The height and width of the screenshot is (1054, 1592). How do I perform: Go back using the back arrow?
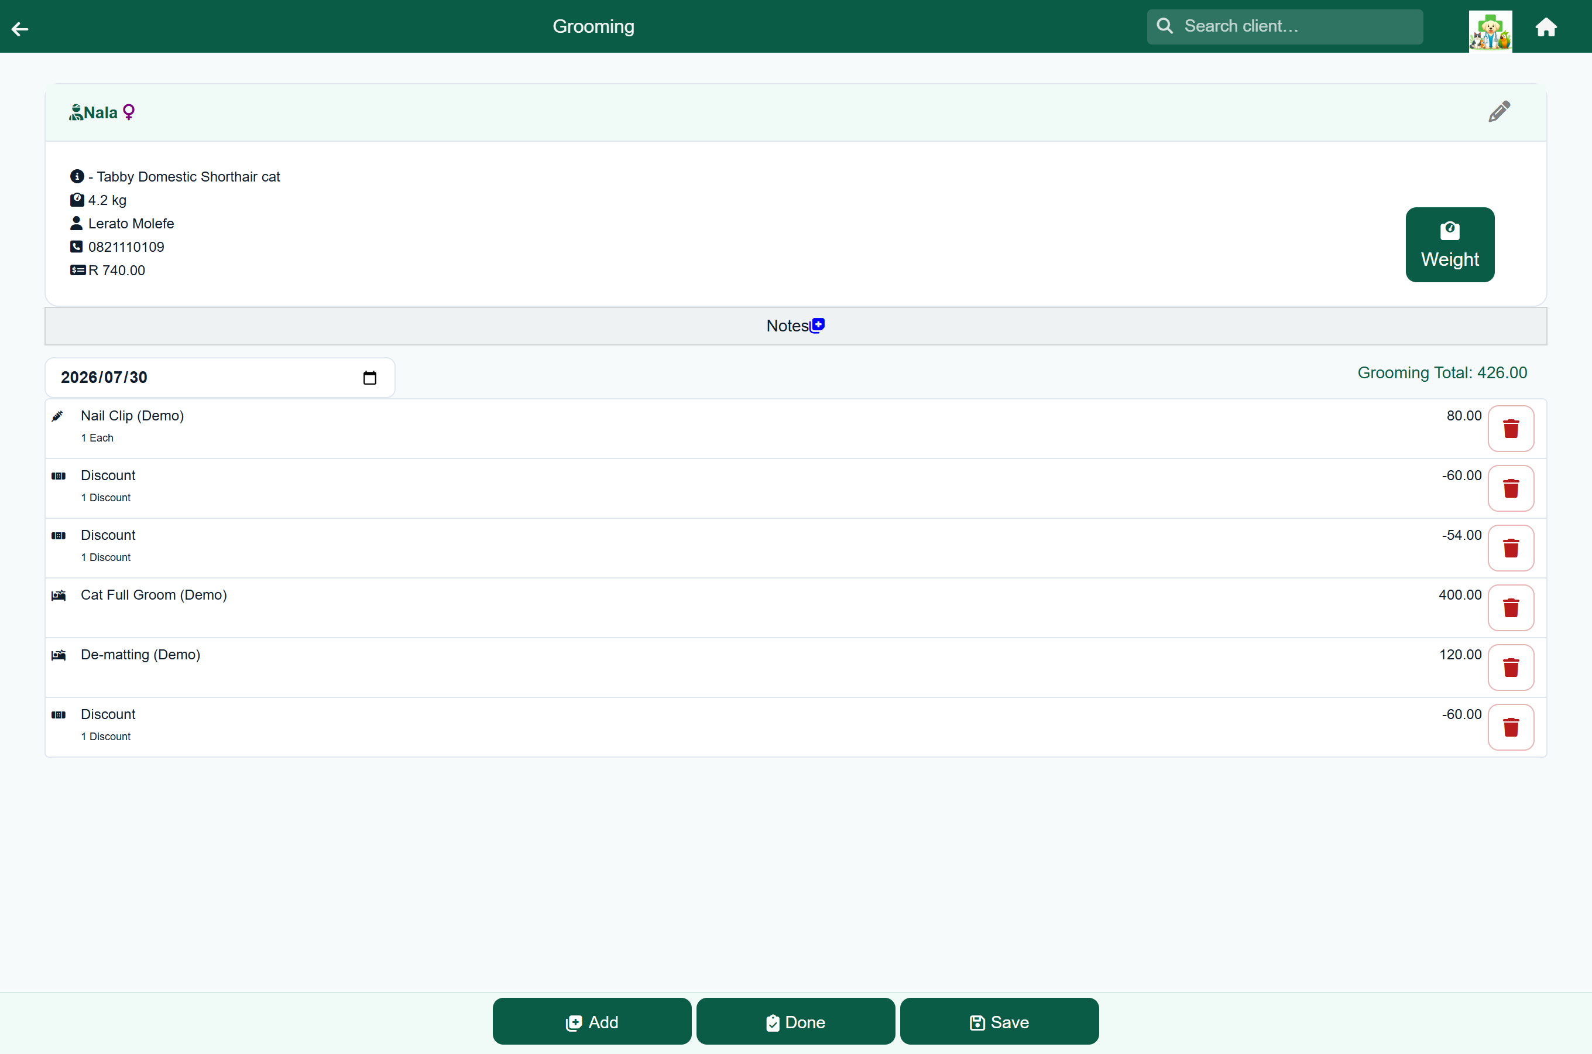click(20, 28)
